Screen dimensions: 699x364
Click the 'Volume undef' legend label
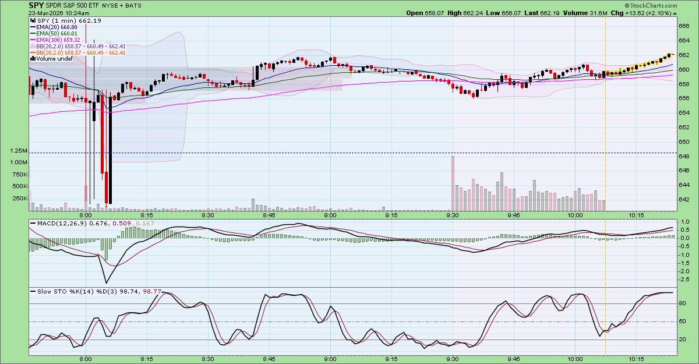point(54,59)
